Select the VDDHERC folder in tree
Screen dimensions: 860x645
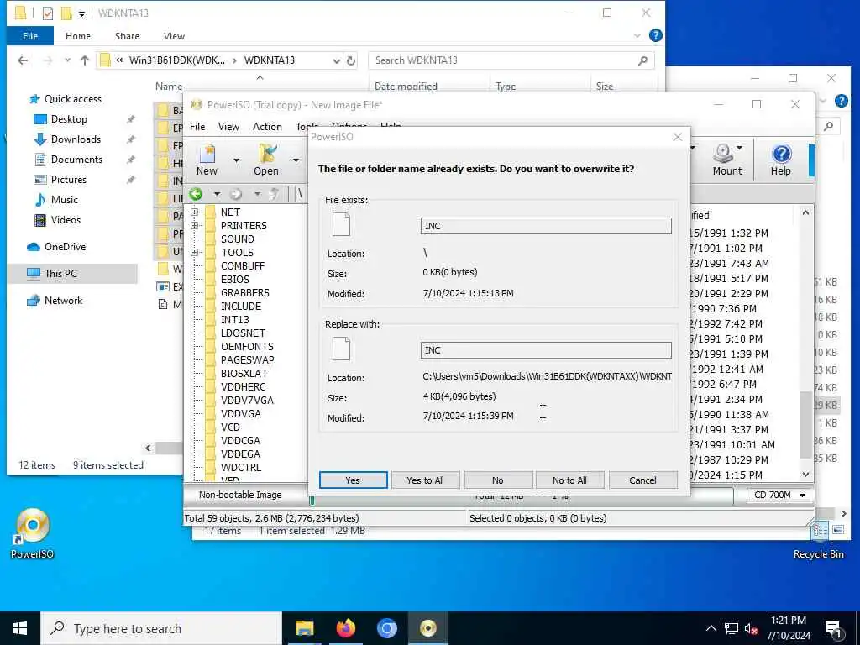(243, 386)
